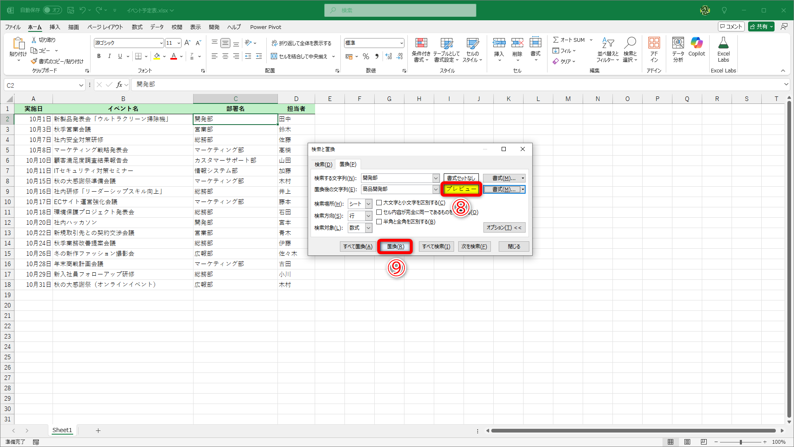Open the search location 'シート' dropdown

(368, 204)
